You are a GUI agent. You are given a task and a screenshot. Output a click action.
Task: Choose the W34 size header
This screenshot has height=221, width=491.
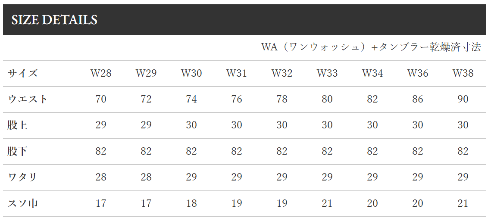click(372, 73)
